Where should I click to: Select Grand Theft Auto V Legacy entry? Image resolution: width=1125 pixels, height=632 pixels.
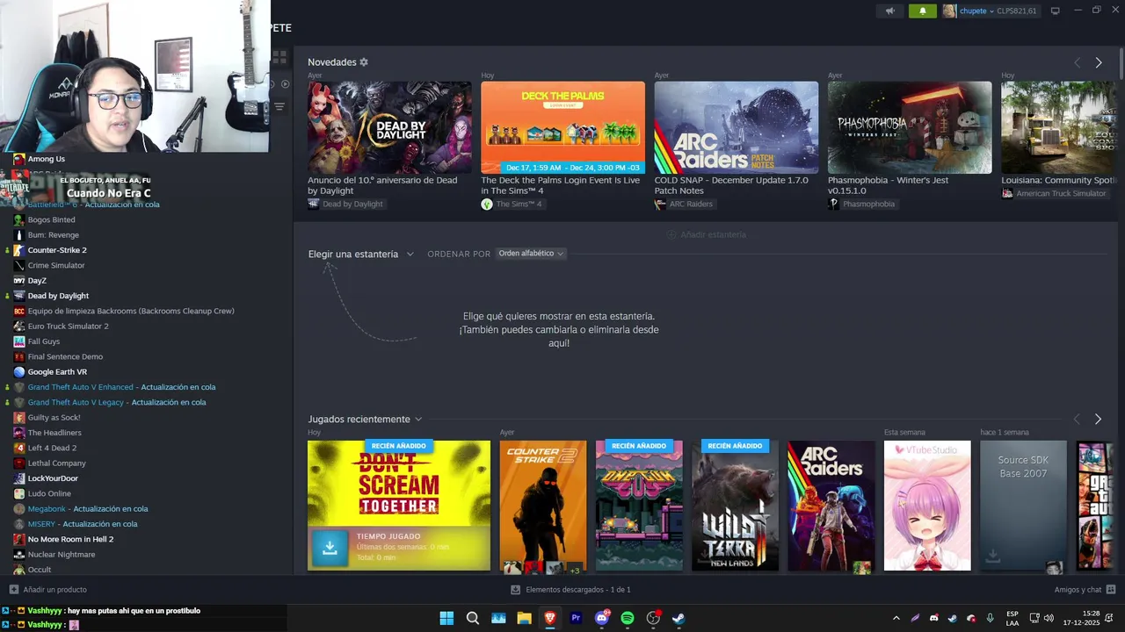[x=117, y=402]
